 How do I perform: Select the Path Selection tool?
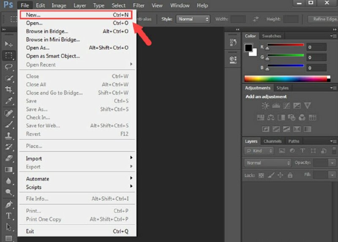(8, 227)
